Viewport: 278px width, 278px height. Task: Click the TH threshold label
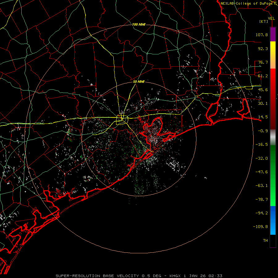[265, 241]
